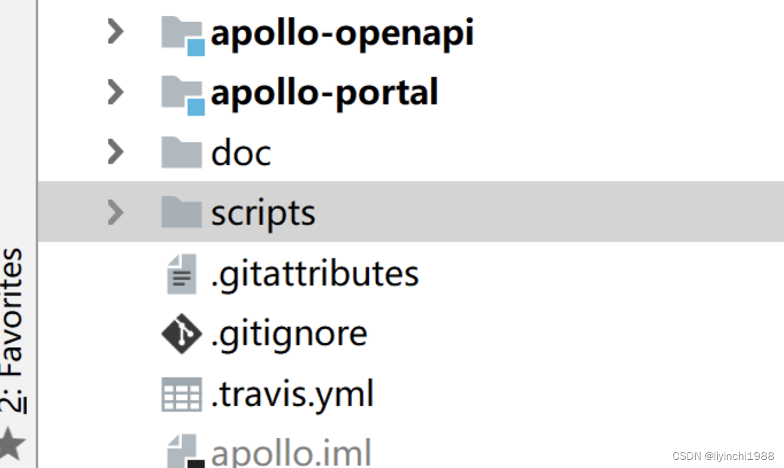Click the apollo-openapi module folder icon
The width and height of the screenshot is (784, 468).
pyautogui.click(x=182, y=33)
